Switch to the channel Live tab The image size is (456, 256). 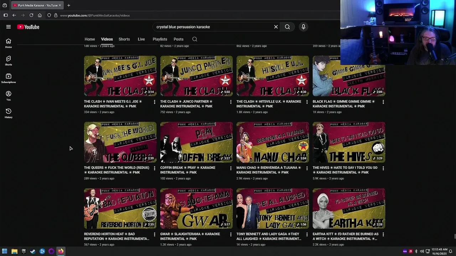pos(141,39)
